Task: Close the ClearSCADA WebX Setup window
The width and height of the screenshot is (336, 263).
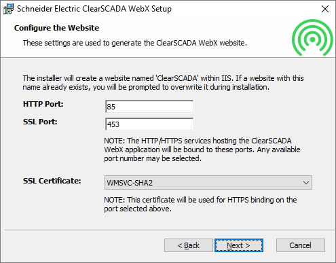Action: pos(325,9)
